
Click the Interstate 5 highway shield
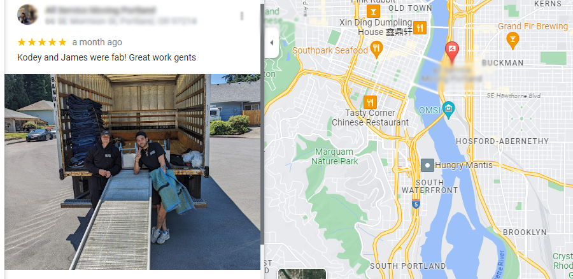click(x=416, y=204)
